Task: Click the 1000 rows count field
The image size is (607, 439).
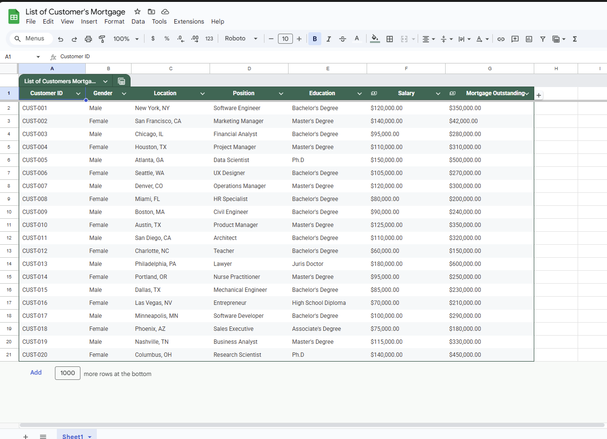Action: [x=67, y=373]
